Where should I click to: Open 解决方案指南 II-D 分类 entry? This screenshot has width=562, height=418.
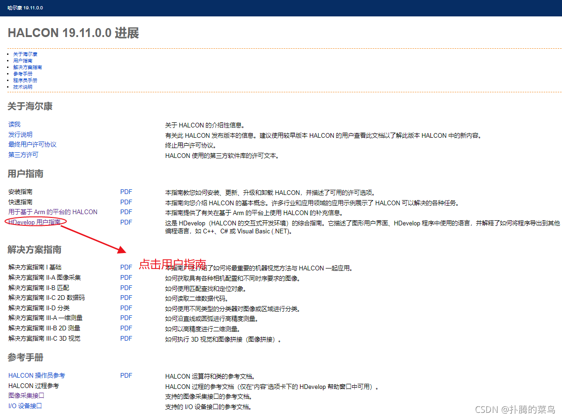coord(39,308)
